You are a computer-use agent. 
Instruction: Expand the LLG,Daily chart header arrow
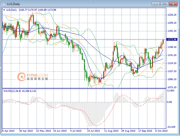click(4, 10)
